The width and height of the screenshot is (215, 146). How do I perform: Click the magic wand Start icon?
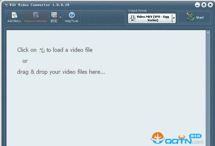click(x=190, y=17)
